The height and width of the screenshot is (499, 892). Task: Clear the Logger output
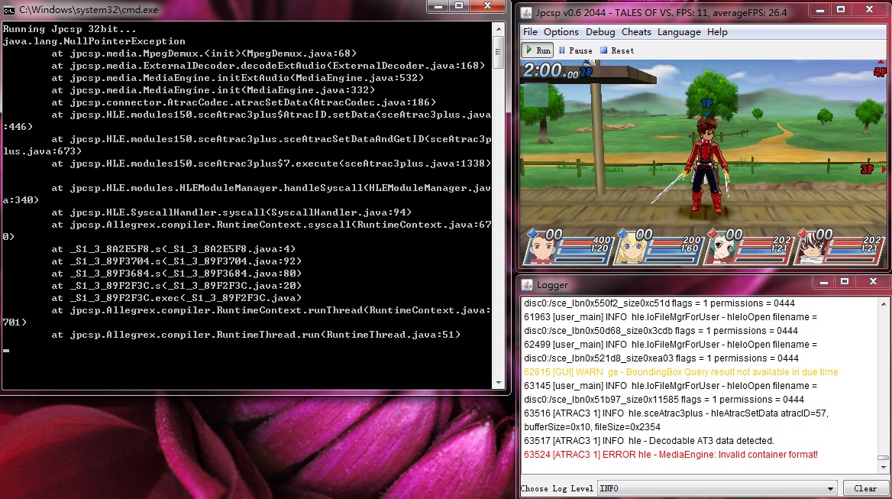click(x=865, y=488)
